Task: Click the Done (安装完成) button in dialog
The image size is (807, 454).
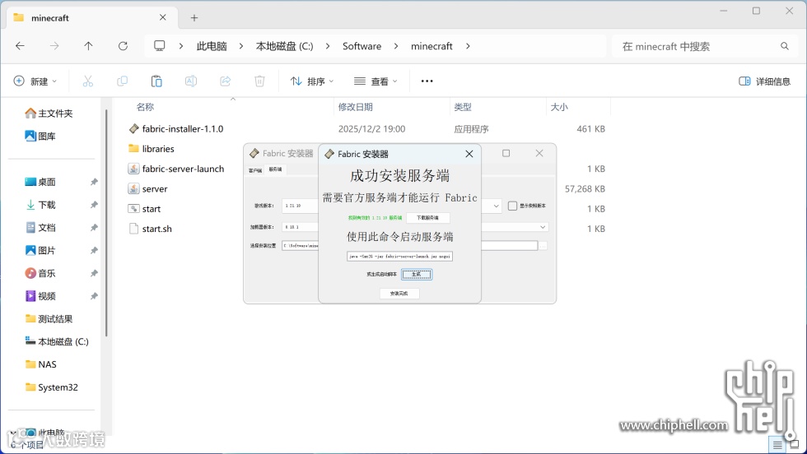Action: pos(399,294)
